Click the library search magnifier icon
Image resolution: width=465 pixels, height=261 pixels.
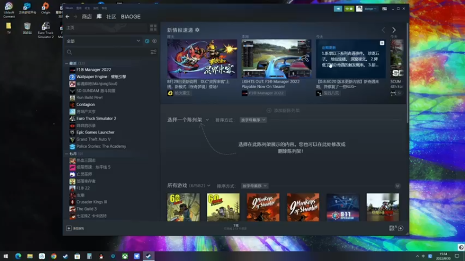69,52
